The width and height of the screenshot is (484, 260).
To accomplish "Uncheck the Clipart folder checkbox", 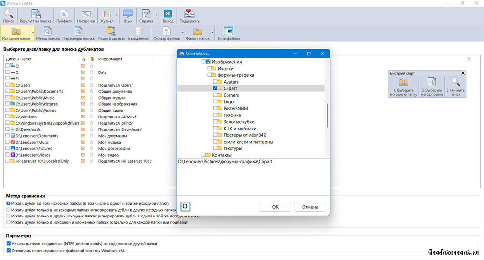I will (x=215, y=88).
